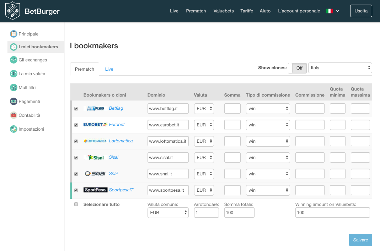Click the Eurobet Commissione input field
Viewport: 380px width, 251px height.
[x=310, y=125]
